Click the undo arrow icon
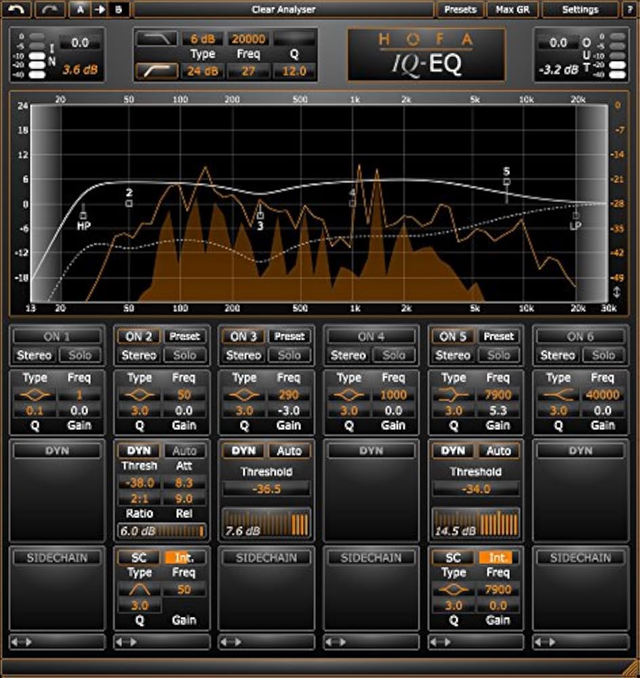Image resolution: width=640 pixels, height=678 pixels. 16,9
